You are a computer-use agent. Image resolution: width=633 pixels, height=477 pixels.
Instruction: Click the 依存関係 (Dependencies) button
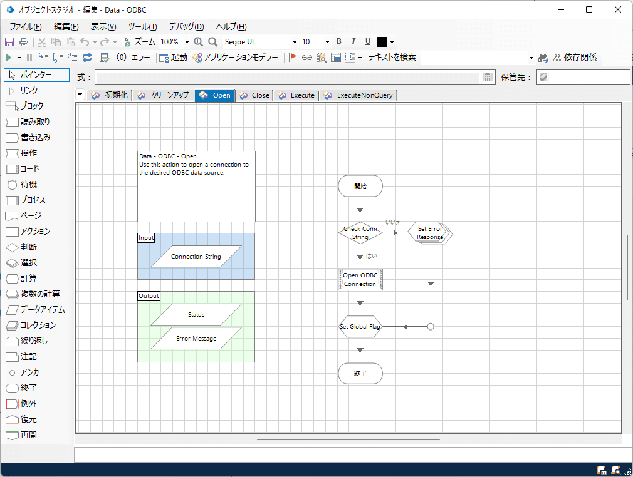click(x=575, y=58)
